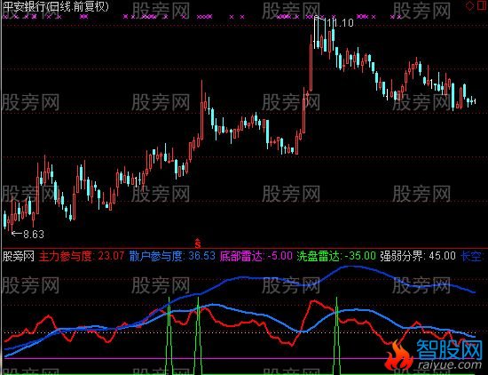Click the 股旁网 indicator name in the subchart header

[19, 256]
